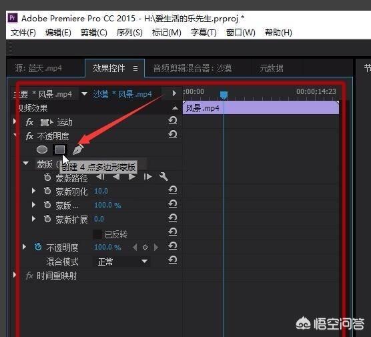Open the 编辑(E) menu
The image size is (371, 337).
pyautogui.click(x=58, y=33)
